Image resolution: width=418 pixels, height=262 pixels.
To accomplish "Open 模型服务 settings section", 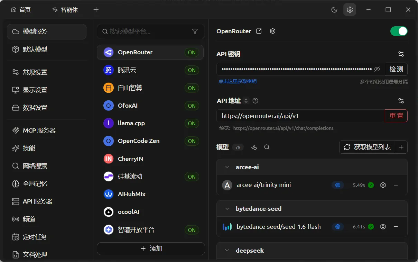I will pos(47,31).
